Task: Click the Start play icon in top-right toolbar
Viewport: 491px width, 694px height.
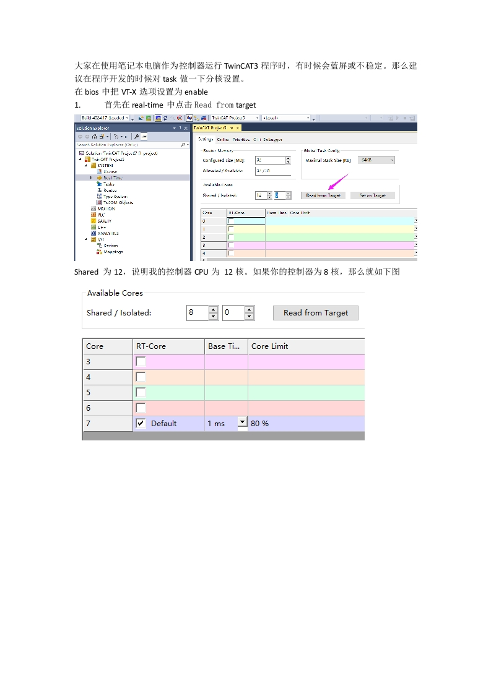Action: pos(397,118)
